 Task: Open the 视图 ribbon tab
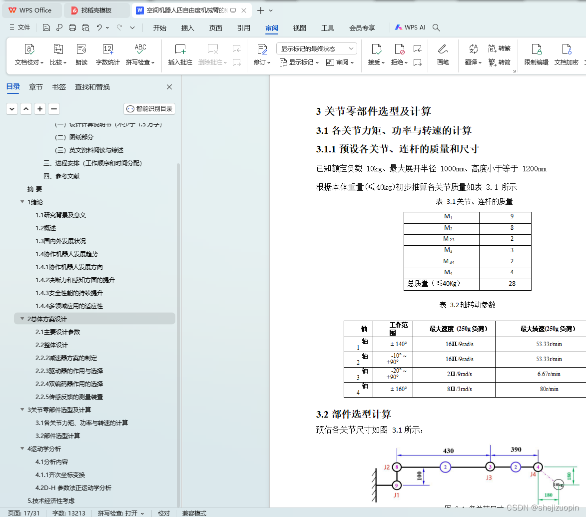300,27
